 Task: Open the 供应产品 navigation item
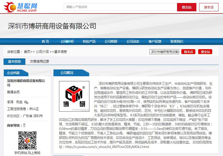[89, 41]
